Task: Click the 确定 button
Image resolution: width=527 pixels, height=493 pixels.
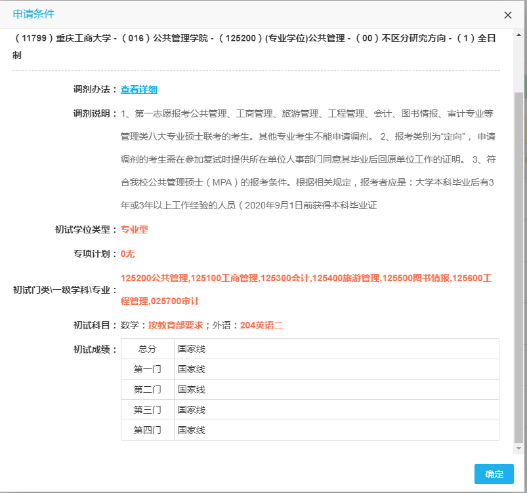Action: (x=494, y=474)
